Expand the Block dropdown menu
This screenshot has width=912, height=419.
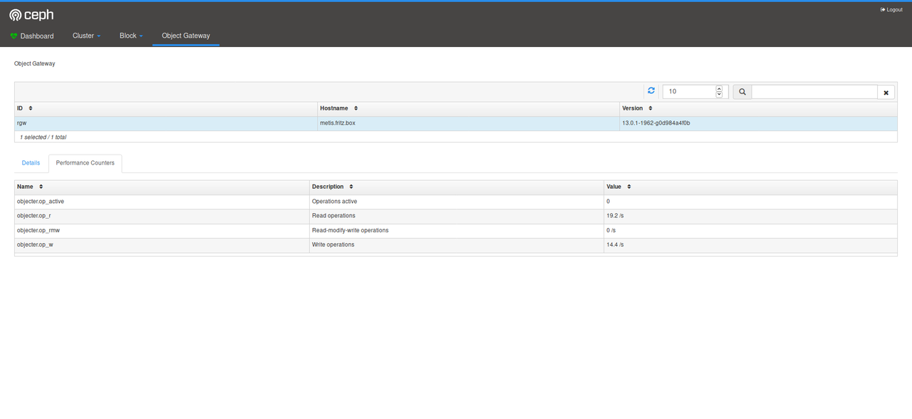[131, 36]
